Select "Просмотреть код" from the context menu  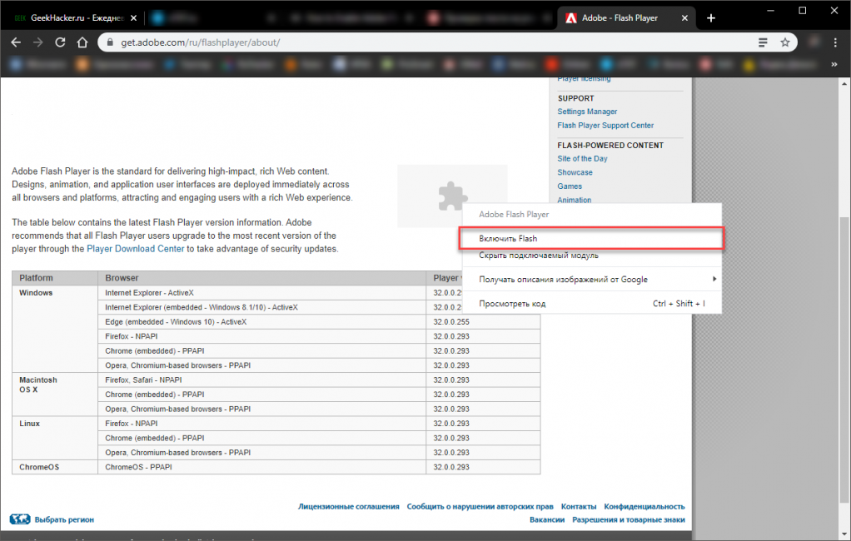pos(512,304)
